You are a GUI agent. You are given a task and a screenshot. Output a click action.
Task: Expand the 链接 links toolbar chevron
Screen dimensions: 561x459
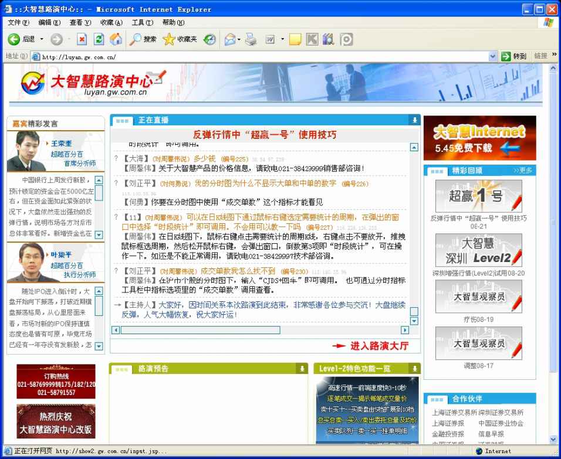[554, 55]
